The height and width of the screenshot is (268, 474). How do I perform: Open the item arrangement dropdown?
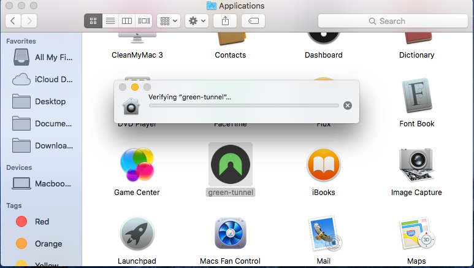[169, 21]
